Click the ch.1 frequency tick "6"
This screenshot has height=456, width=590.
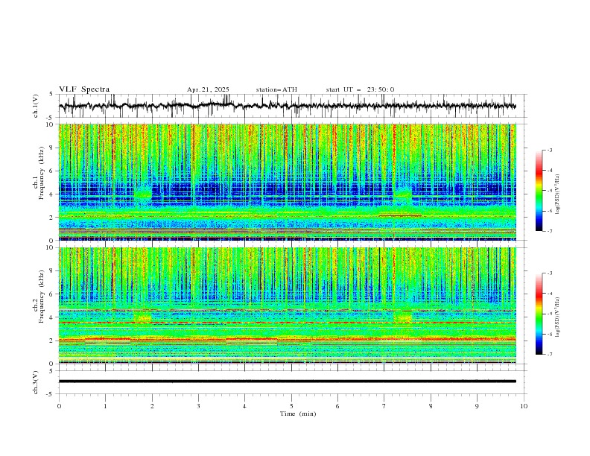[x=53, y=171]
